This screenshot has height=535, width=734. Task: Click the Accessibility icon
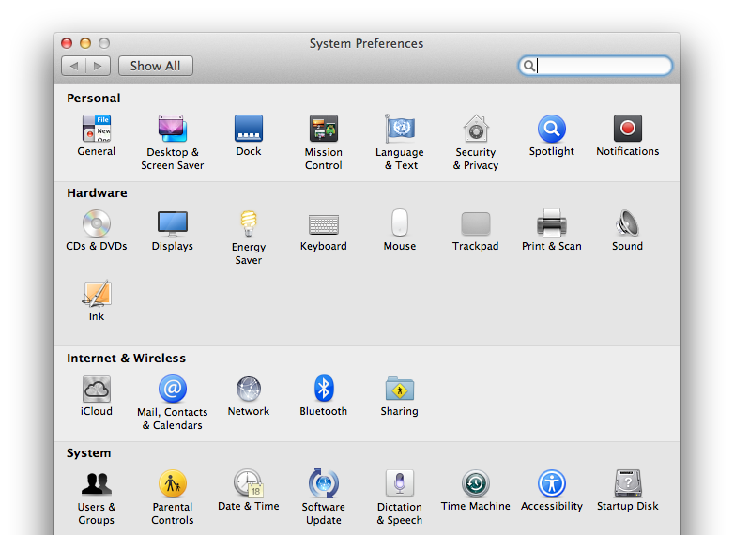click(552, 484)
